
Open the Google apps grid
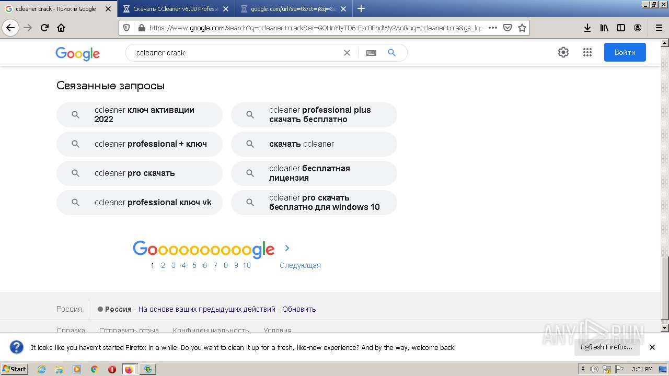coord(587,52)
